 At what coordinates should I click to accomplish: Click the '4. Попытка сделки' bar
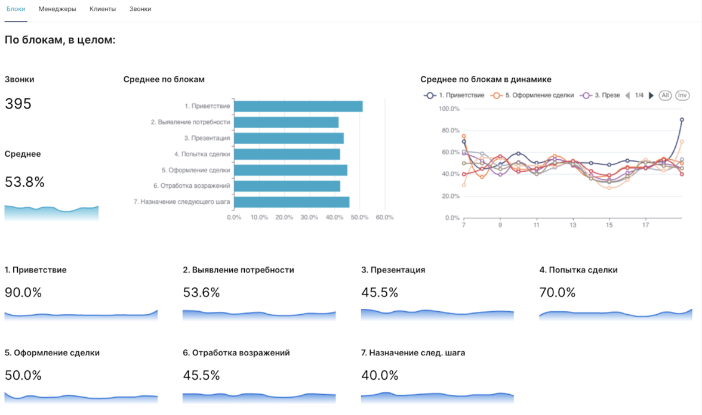287,154
